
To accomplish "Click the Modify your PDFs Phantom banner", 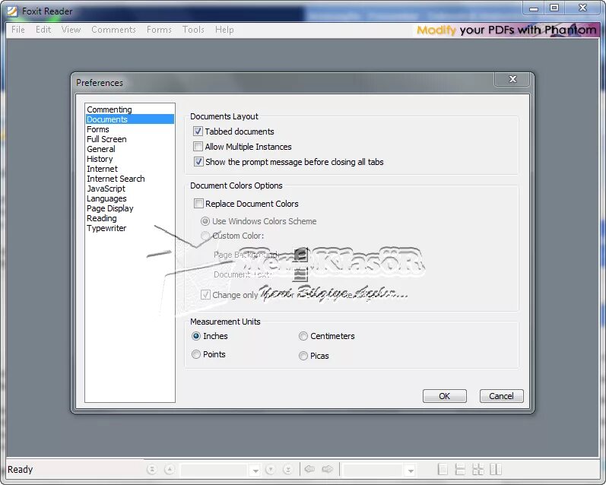I will (506, 30).
